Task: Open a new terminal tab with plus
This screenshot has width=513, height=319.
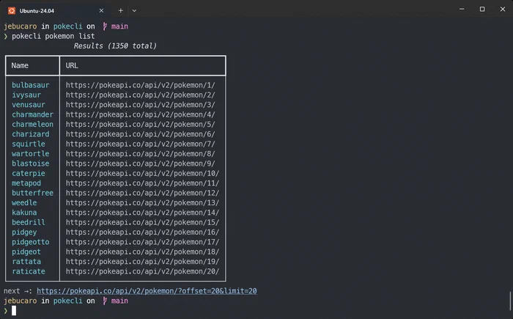Action: click(x=121, y=11)
